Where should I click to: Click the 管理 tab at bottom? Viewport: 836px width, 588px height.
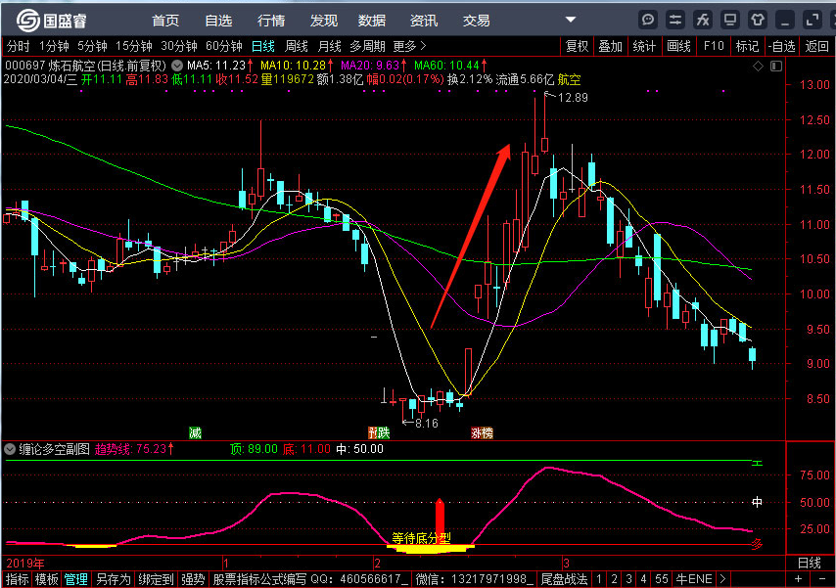pyautogui.click(x=75, y=579)
